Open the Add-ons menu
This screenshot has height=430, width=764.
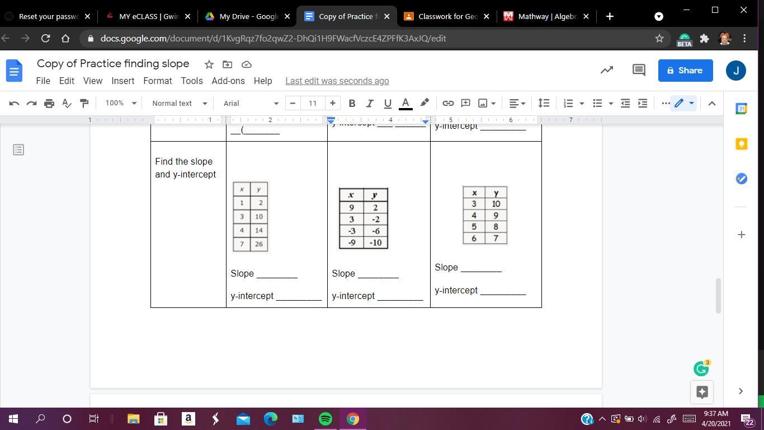[x=228, y=81]
